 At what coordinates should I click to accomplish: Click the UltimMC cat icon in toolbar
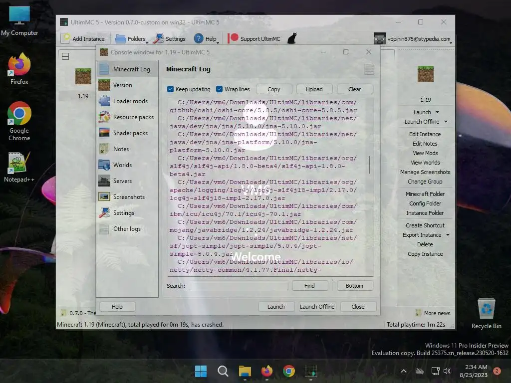(x=292, y=38)
